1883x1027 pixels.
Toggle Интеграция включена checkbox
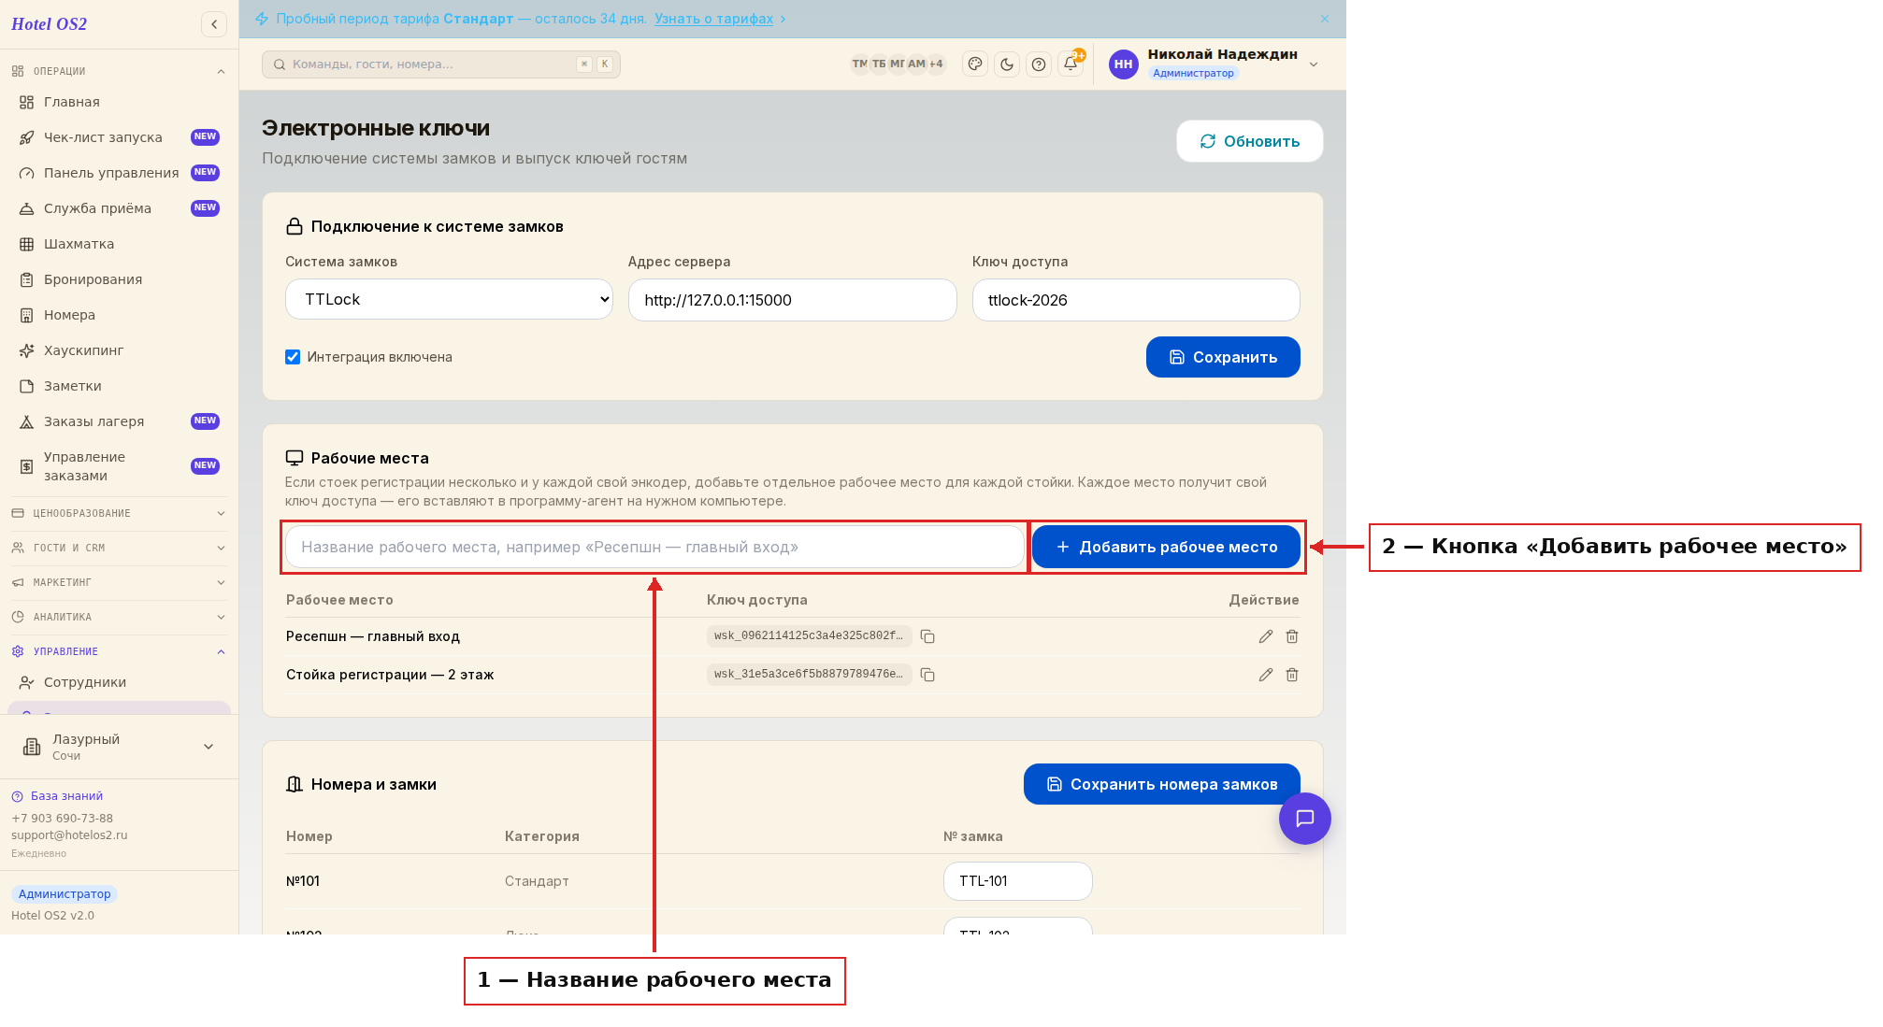click(293, 357)
